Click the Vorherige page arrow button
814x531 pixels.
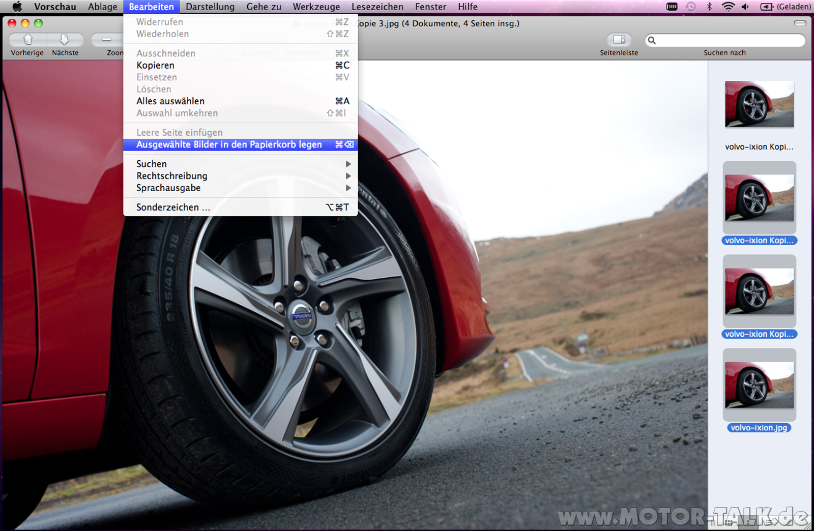27,40
